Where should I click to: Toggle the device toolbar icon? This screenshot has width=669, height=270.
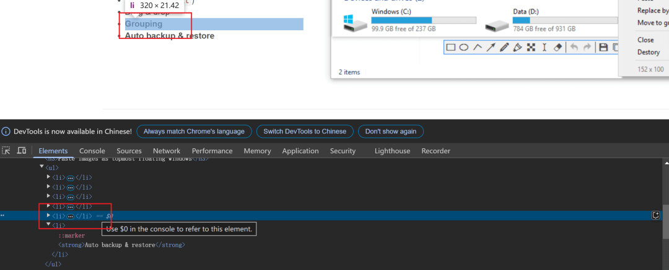click(21, 151)
